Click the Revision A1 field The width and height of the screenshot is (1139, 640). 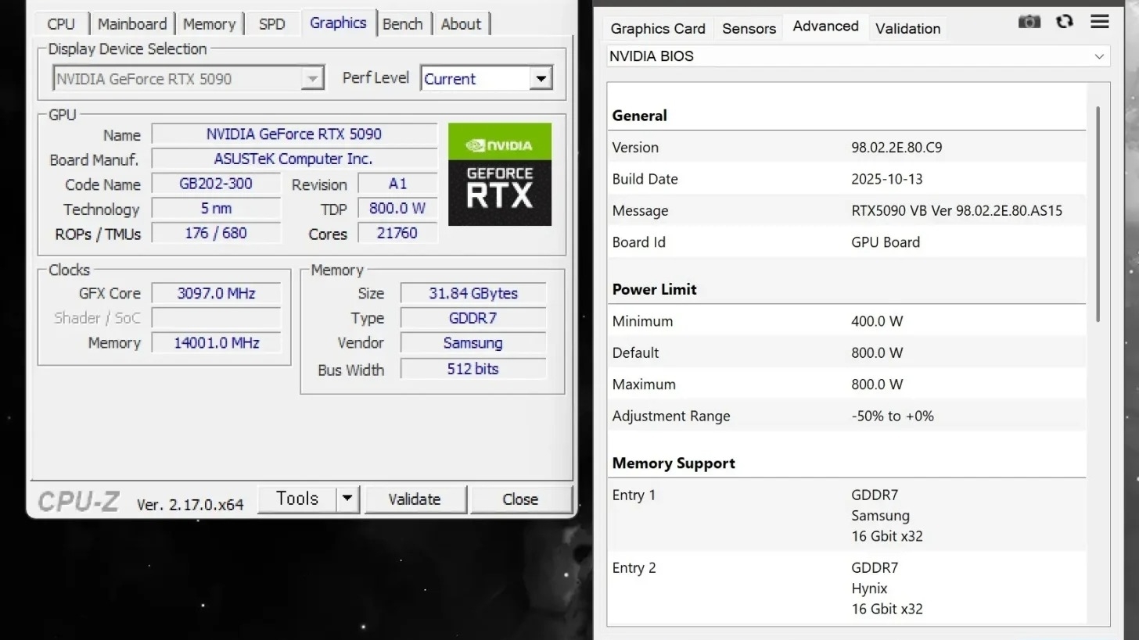point(397,184)
